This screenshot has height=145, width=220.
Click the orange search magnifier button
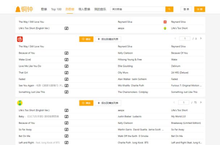[x=169, y=9]
